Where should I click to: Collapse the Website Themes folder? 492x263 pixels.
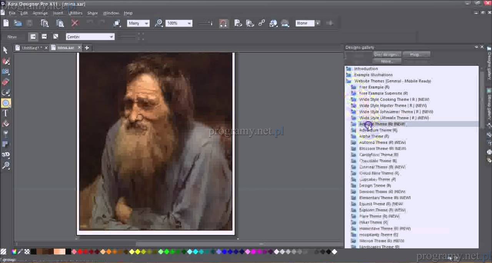pyautogui.click(x=349, y=81)
